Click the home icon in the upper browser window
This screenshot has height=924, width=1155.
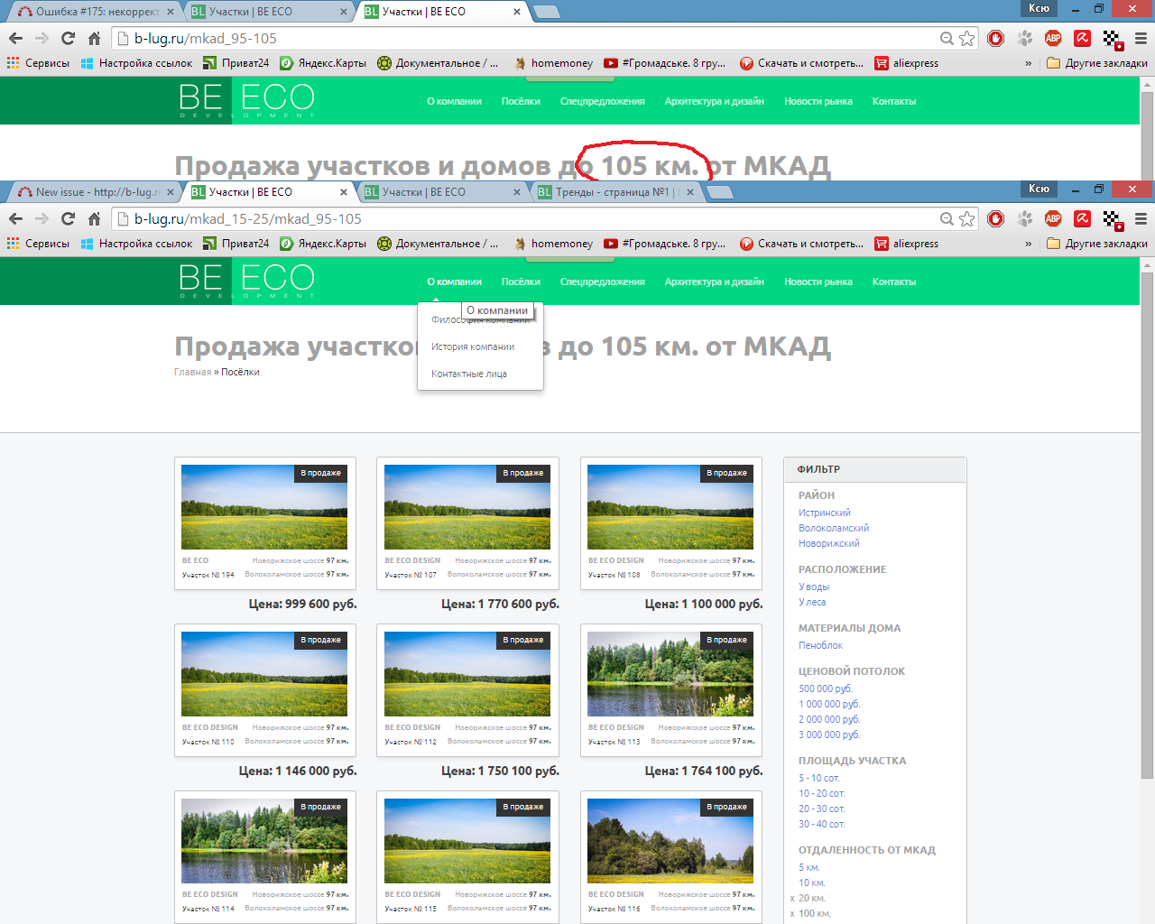pos(94,39)
